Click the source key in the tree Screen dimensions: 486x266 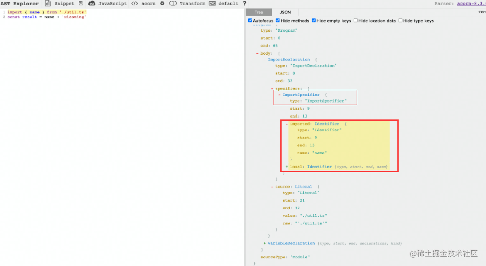pos(283,187)
